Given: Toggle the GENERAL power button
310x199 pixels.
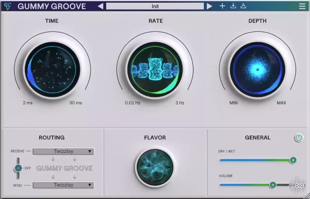Looking at the screenshot, I should (299, 137).
